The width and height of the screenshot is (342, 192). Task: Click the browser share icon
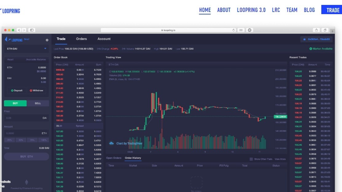pos(316,30)
